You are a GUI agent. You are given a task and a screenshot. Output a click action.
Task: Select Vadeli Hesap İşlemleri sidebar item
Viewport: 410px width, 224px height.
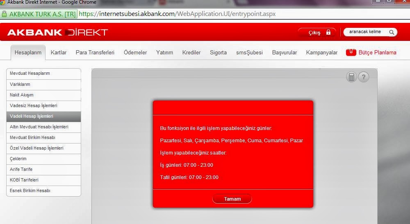[43, 116]
